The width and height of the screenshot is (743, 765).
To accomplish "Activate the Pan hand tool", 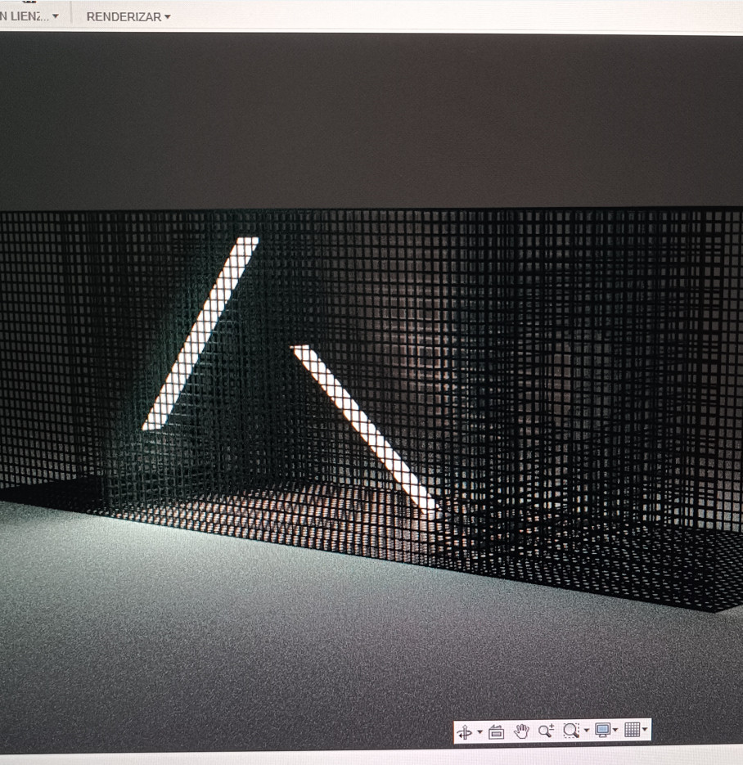I will [521, 731].
